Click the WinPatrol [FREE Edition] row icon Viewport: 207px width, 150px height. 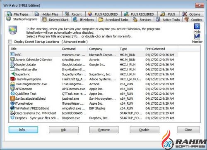tap(12, 108)
